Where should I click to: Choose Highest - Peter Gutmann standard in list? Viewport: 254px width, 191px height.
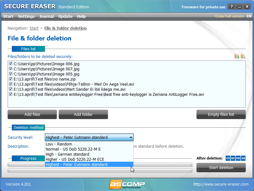(89, 164)
